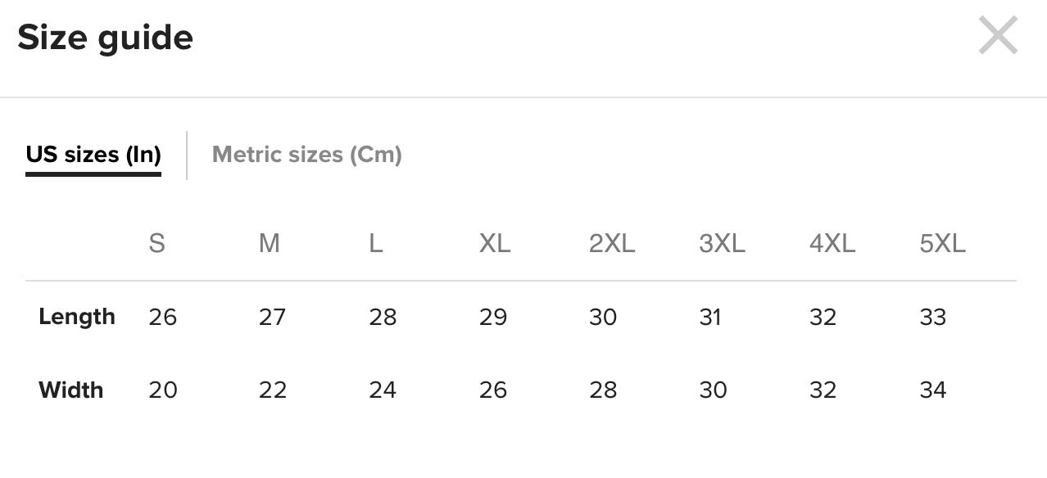Viewport: 1047px width, 478px height.
Task: Close the Size guide dialog
Action: point(998,37)
